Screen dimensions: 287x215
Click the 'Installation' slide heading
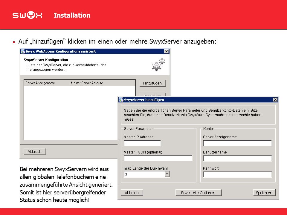(x=72, y=15)
